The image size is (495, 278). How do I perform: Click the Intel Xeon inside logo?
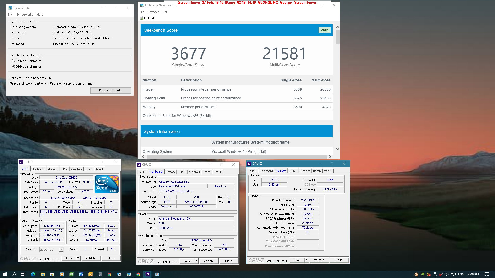(x=107, y=184)
